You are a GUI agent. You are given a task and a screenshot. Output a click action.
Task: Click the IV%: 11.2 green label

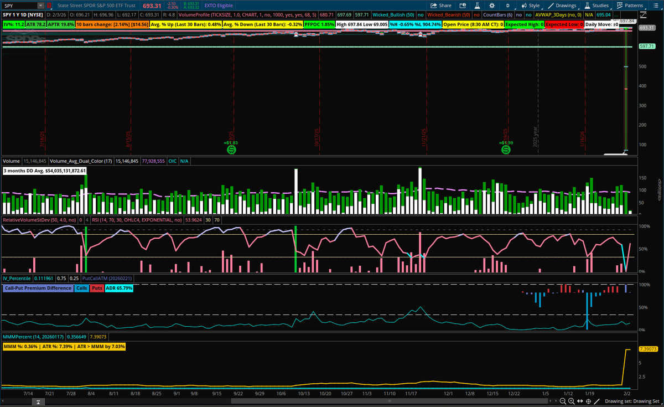[x=15, y=25]
